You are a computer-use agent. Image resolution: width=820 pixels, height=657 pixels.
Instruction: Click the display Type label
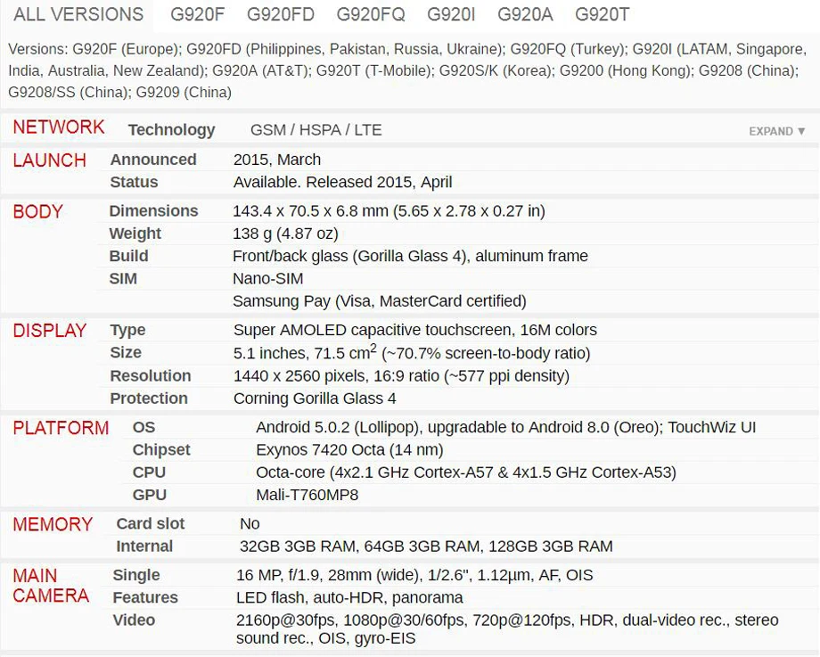click(x=127, y=330)
